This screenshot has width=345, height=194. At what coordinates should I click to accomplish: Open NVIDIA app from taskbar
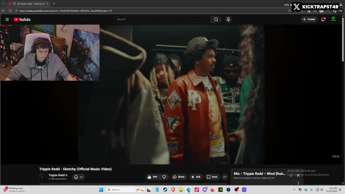click(x=220, y=190)
